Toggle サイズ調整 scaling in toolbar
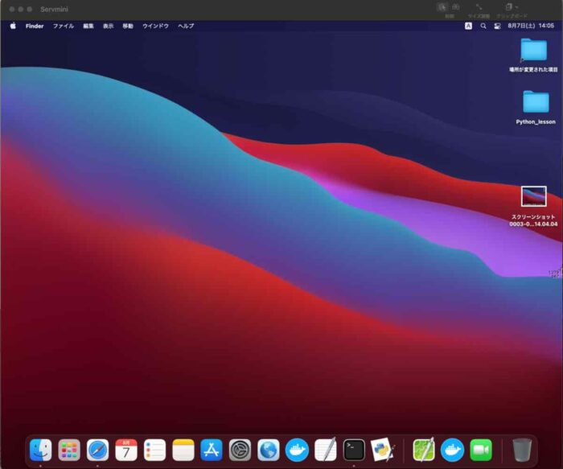The height and width of the screenshot is (469, 563). [479, 7]
